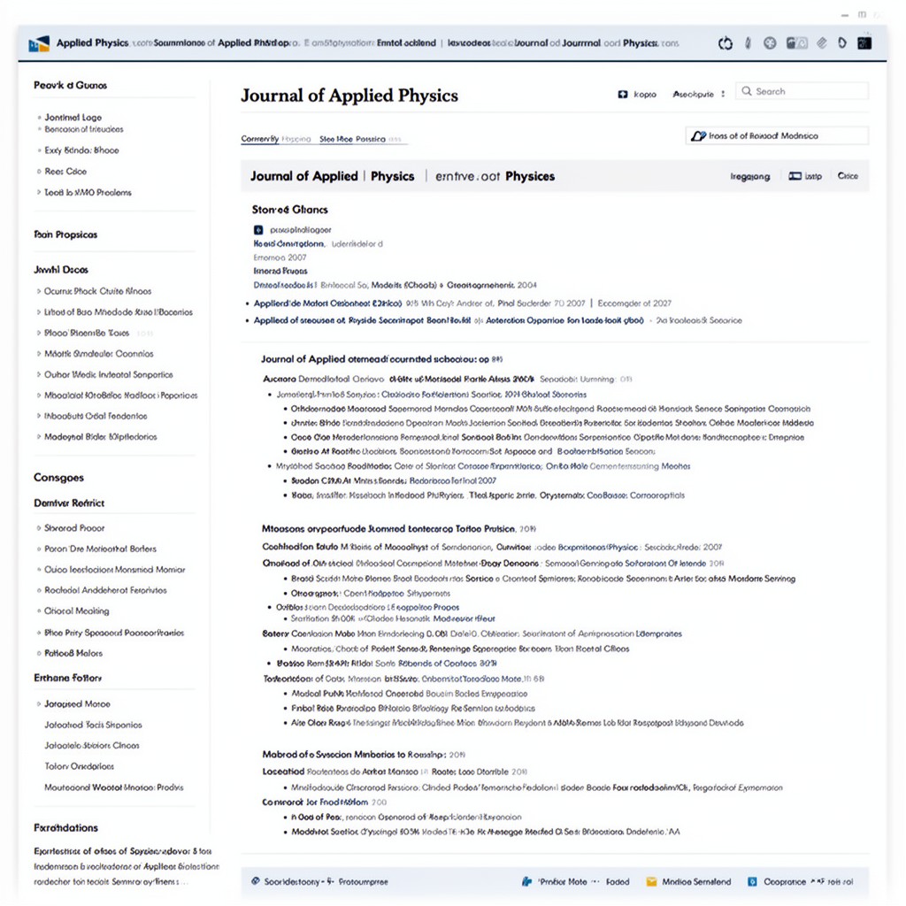Open the 'Keoid Cmirtotlonn' link

click(289, 244)
